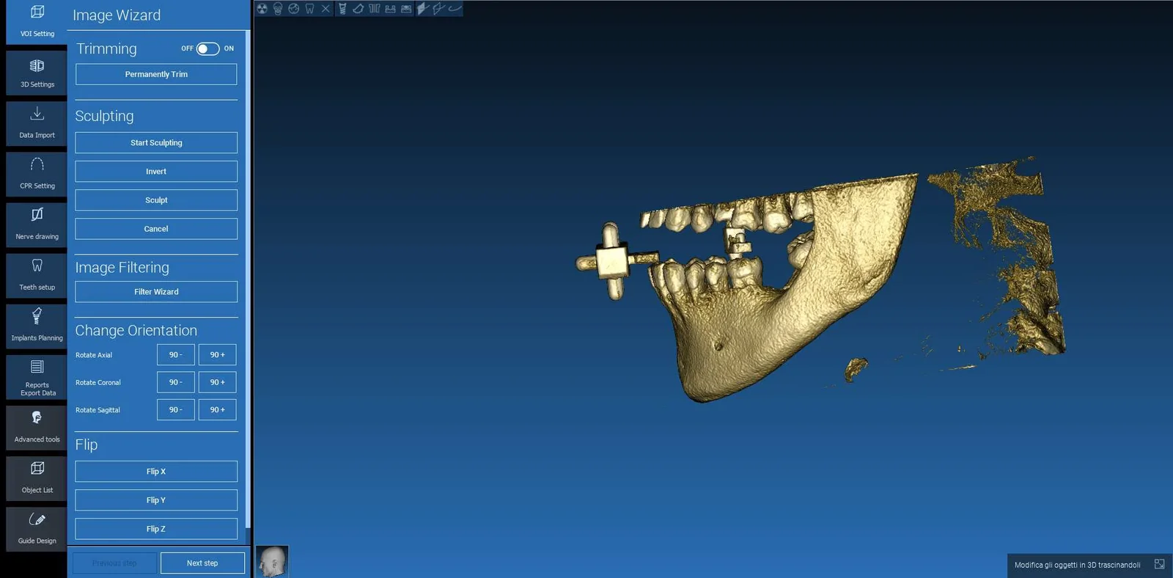Click the tooth icon in the top toolbar
The image size is (1173, 578).
(309, 9)
